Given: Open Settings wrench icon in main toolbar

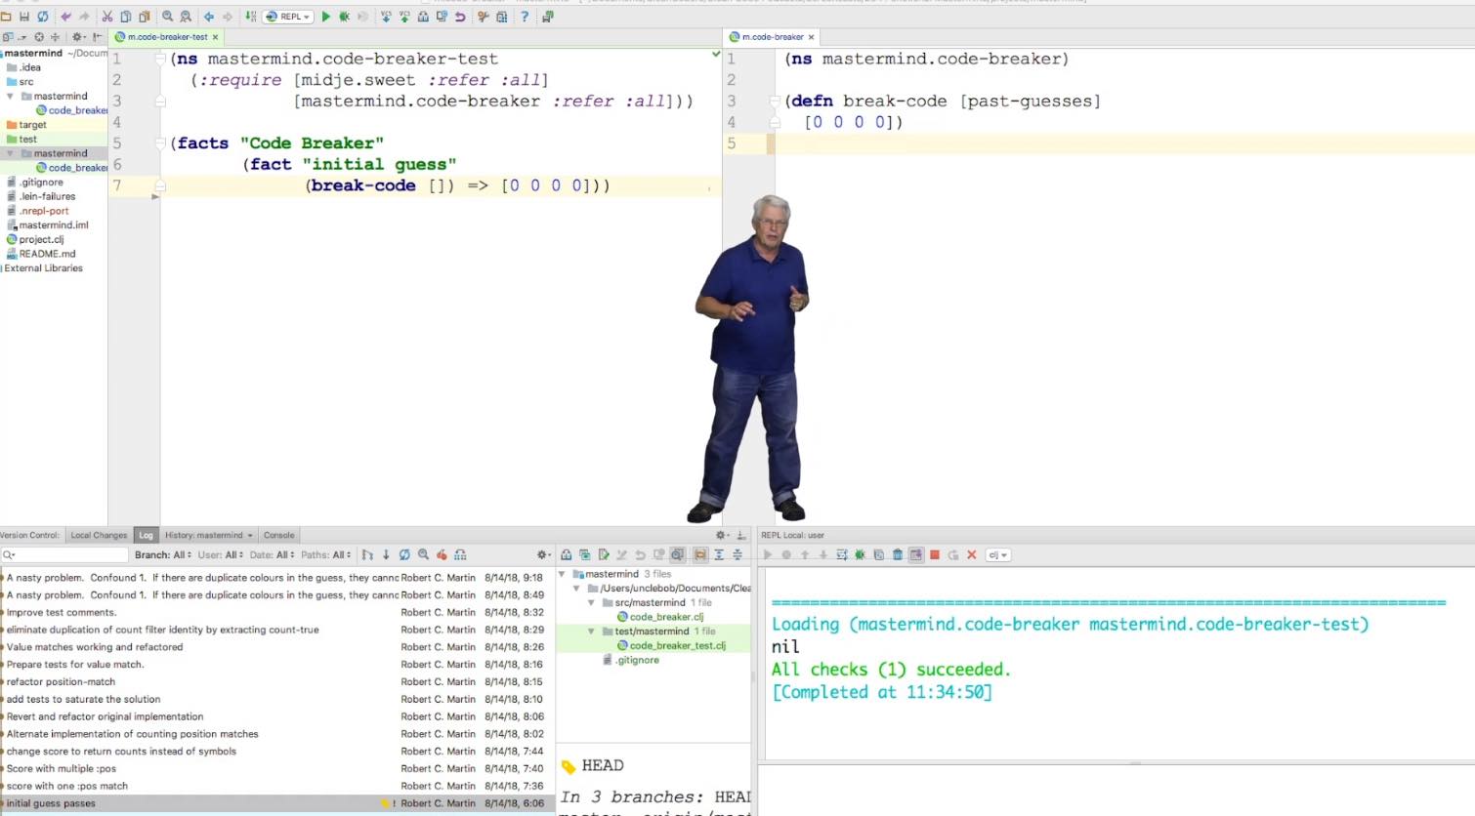Looking at the screenshot, I should (x=484, y=17).
